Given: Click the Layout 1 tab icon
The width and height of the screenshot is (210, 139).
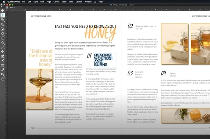Looking at the screenshot, I should click(7, 8).
